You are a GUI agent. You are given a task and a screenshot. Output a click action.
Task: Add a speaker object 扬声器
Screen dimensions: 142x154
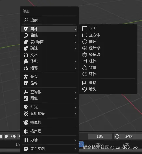tap(49, 131)
